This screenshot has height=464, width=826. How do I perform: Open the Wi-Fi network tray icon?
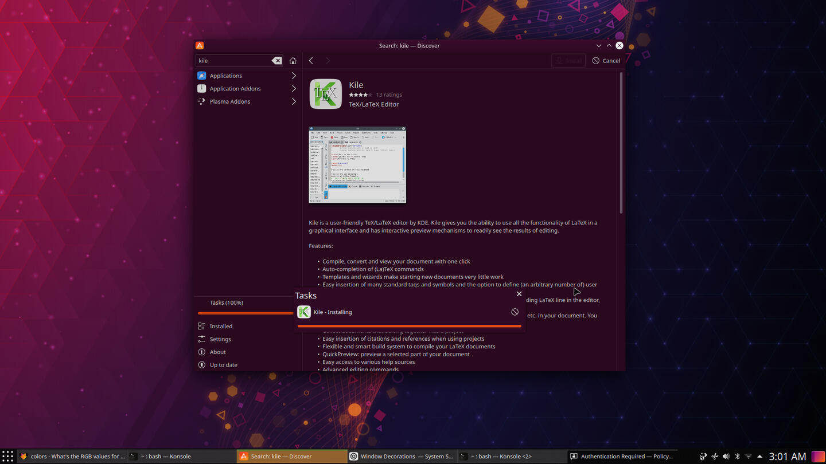748,457
